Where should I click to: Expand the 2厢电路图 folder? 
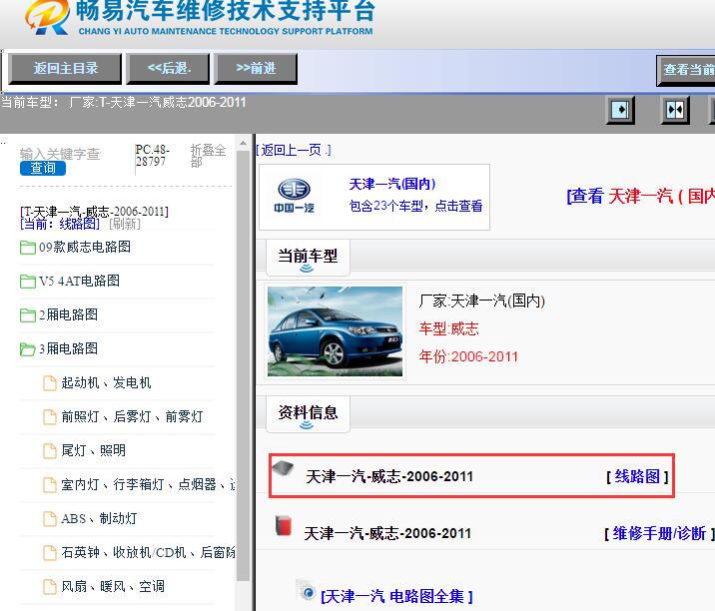tap(28, 315)
